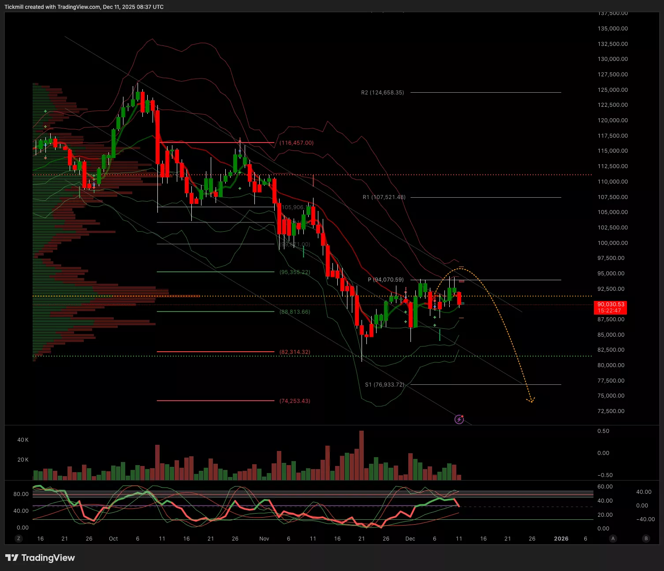Click the Nov label on the time axis
Screen dimensions: 664x571
(264, 538)
